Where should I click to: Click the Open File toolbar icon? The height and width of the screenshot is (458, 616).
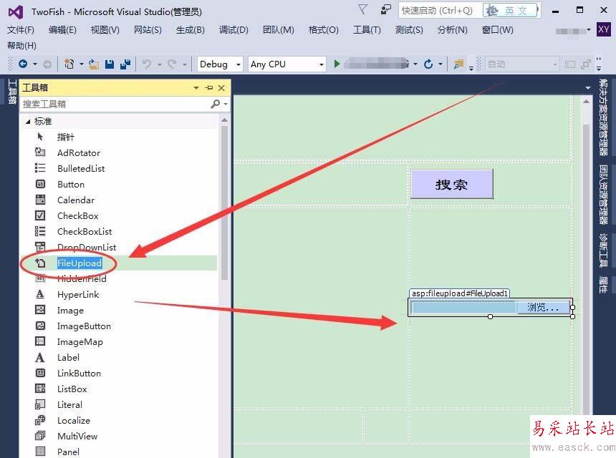(x=94, y=64)
